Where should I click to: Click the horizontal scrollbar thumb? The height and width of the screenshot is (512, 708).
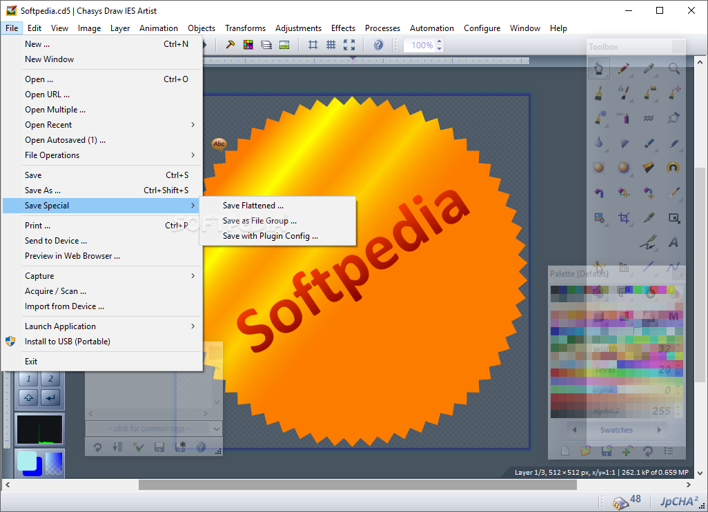coord(357,484)
